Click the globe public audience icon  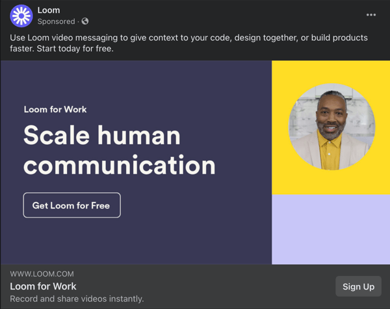85,21
